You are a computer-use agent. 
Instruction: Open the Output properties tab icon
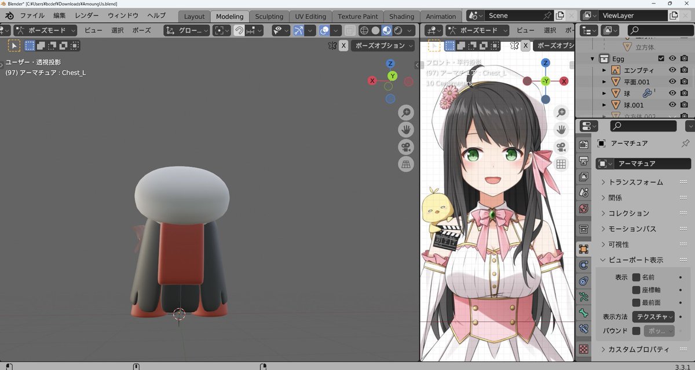pyautogui.click(x=584, y=161)
